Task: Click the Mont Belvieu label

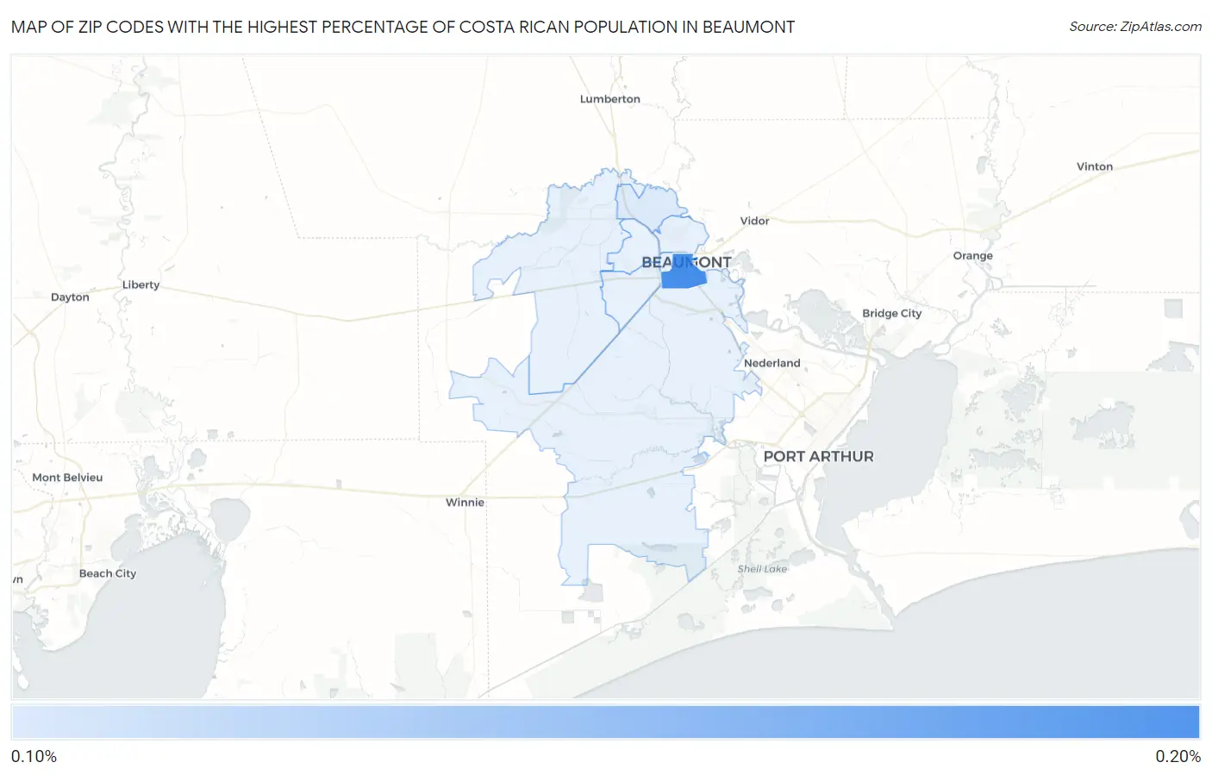Action: click(x=67, y=477)
